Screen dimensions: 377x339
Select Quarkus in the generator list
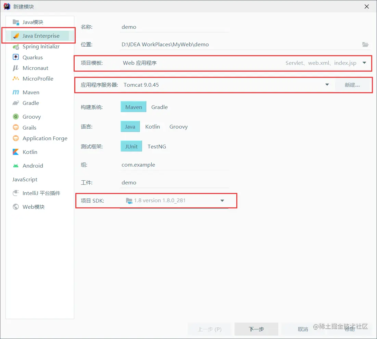[x=40, y=57]
